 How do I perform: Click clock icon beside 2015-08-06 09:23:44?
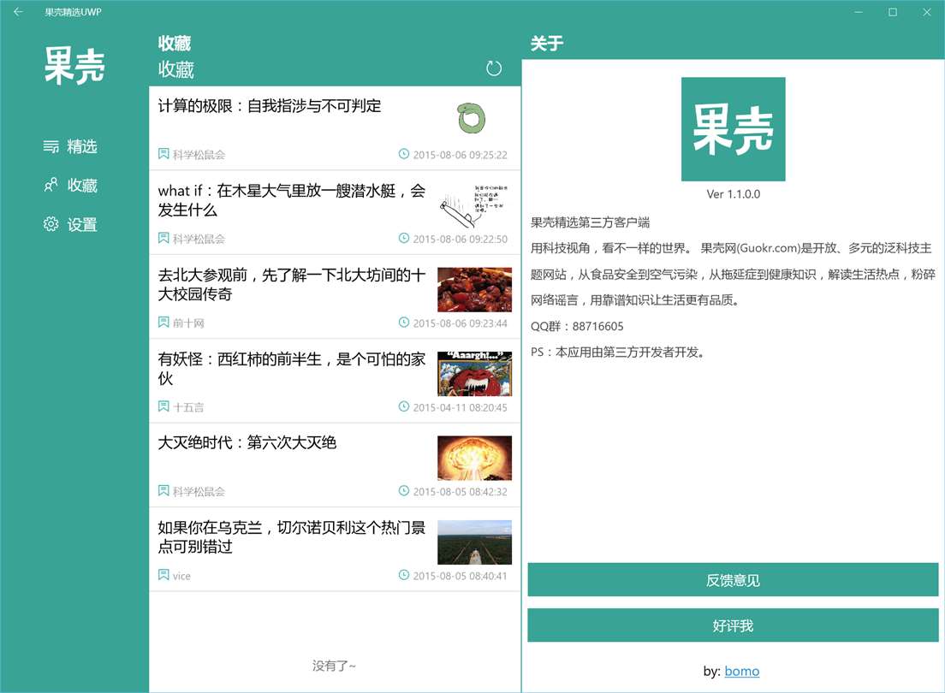(x=404, y=323)
